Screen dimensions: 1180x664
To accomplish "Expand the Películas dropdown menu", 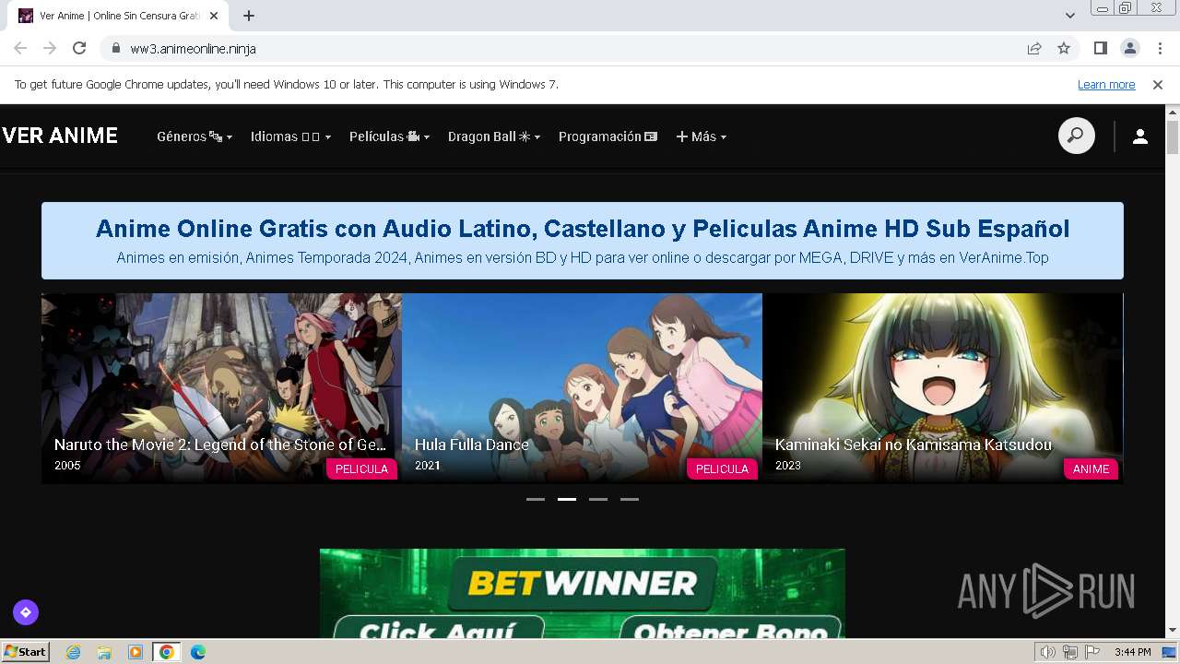I will coord(389,136).
